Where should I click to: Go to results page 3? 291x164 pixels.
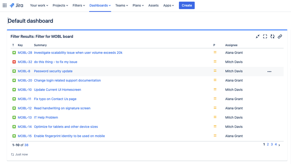272,144
